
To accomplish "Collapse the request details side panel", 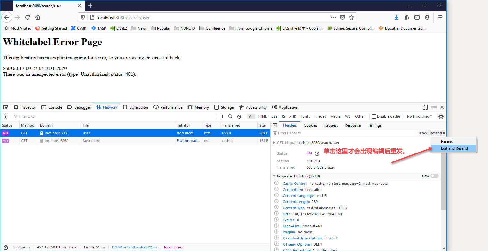I will pos(275,125).
